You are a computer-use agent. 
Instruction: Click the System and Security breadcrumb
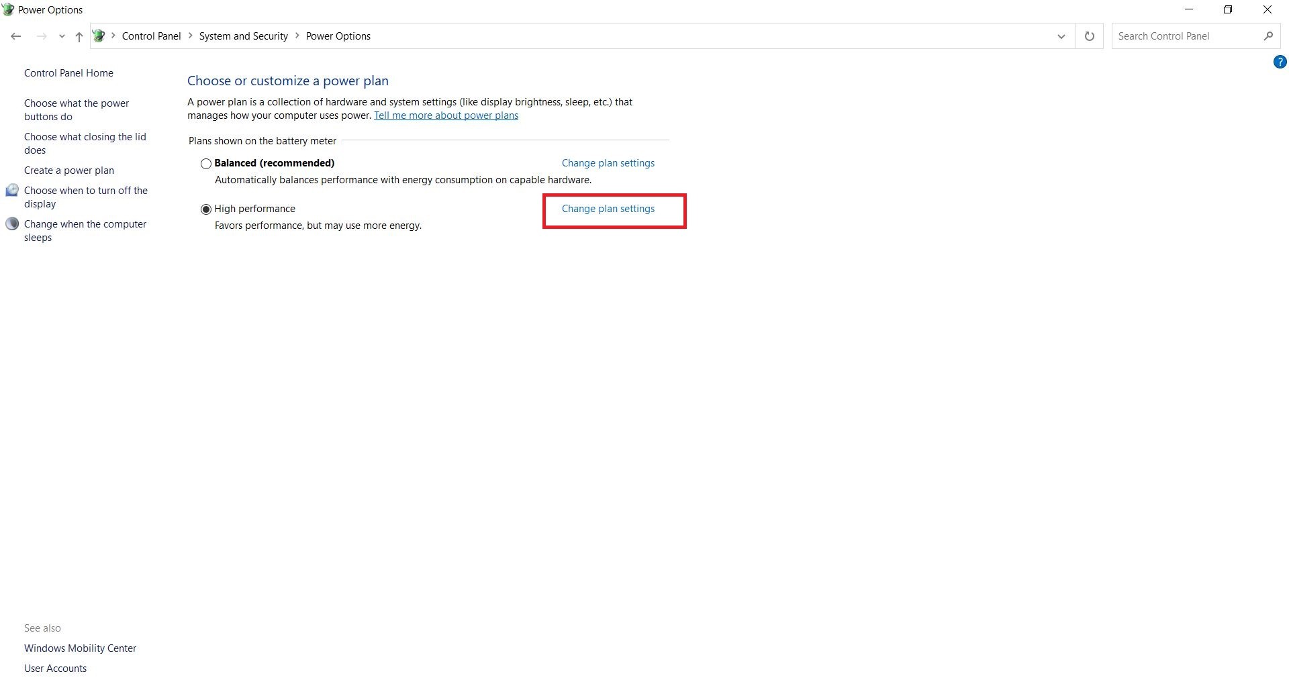click(243, 36)
